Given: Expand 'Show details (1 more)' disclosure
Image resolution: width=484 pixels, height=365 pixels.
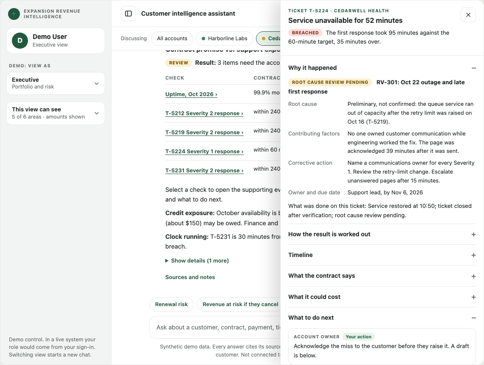Looking at the screenshot, I should tap(197, 260).
